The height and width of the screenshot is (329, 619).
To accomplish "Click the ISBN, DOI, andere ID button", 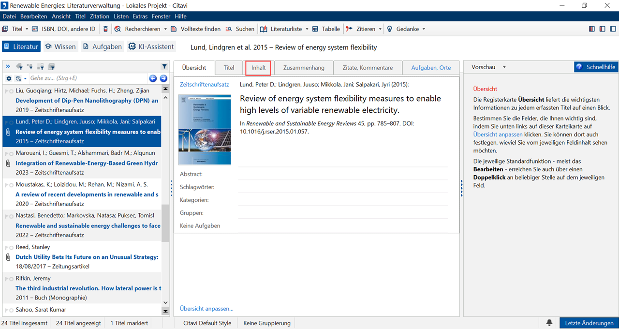I will click(63, 29).
